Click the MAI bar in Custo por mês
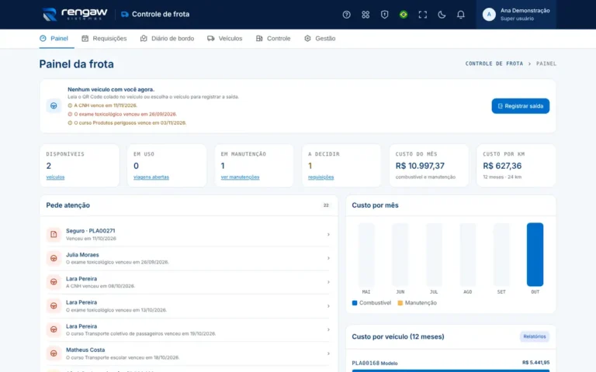The height and width of the screenshot is (372, 596). coord(366,254)
